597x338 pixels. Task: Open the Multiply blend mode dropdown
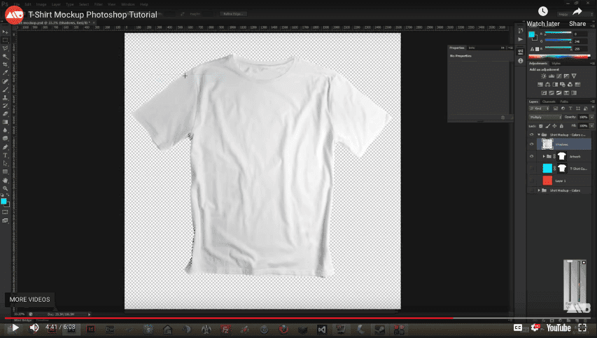pos(545,118)
